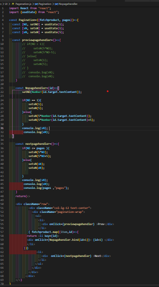Click "if(NO == 1){" on line 24
This screenshot has width=159, height=287.
pyautogui.click(x=32, y=100)
